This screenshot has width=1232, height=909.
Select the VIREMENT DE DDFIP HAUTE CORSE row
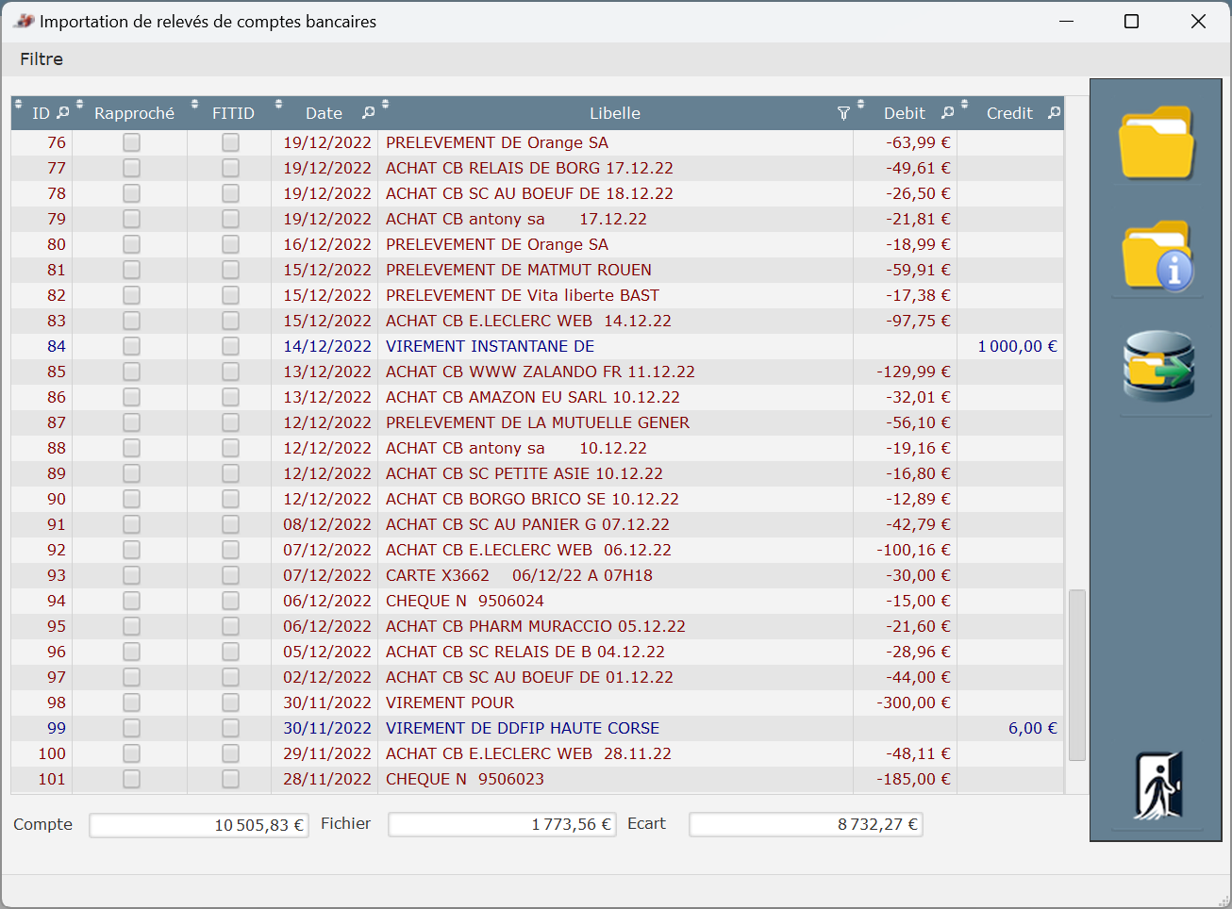pyautogui.click(x=522, y=728)
